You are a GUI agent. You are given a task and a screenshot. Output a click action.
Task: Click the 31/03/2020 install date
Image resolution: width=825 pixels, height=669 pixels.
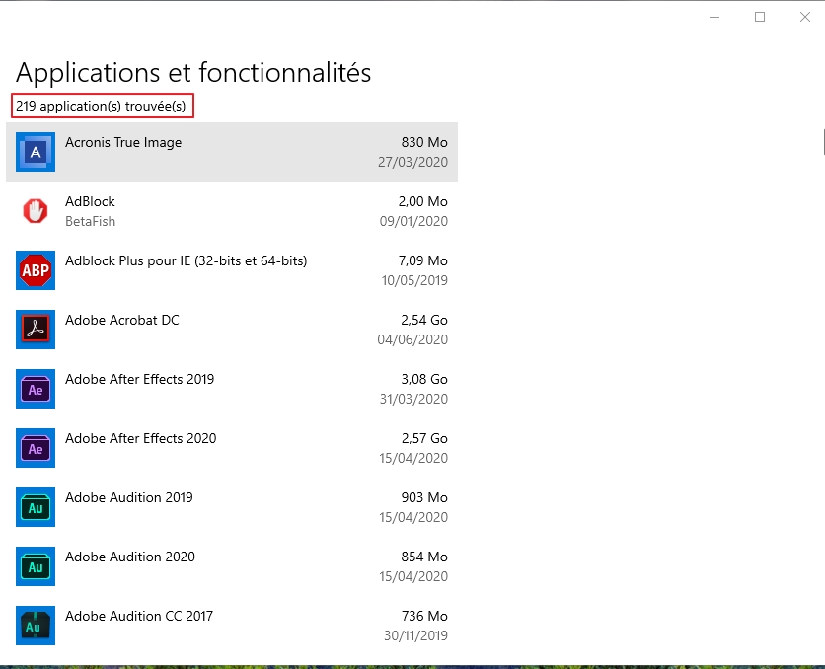click(413, 399)
